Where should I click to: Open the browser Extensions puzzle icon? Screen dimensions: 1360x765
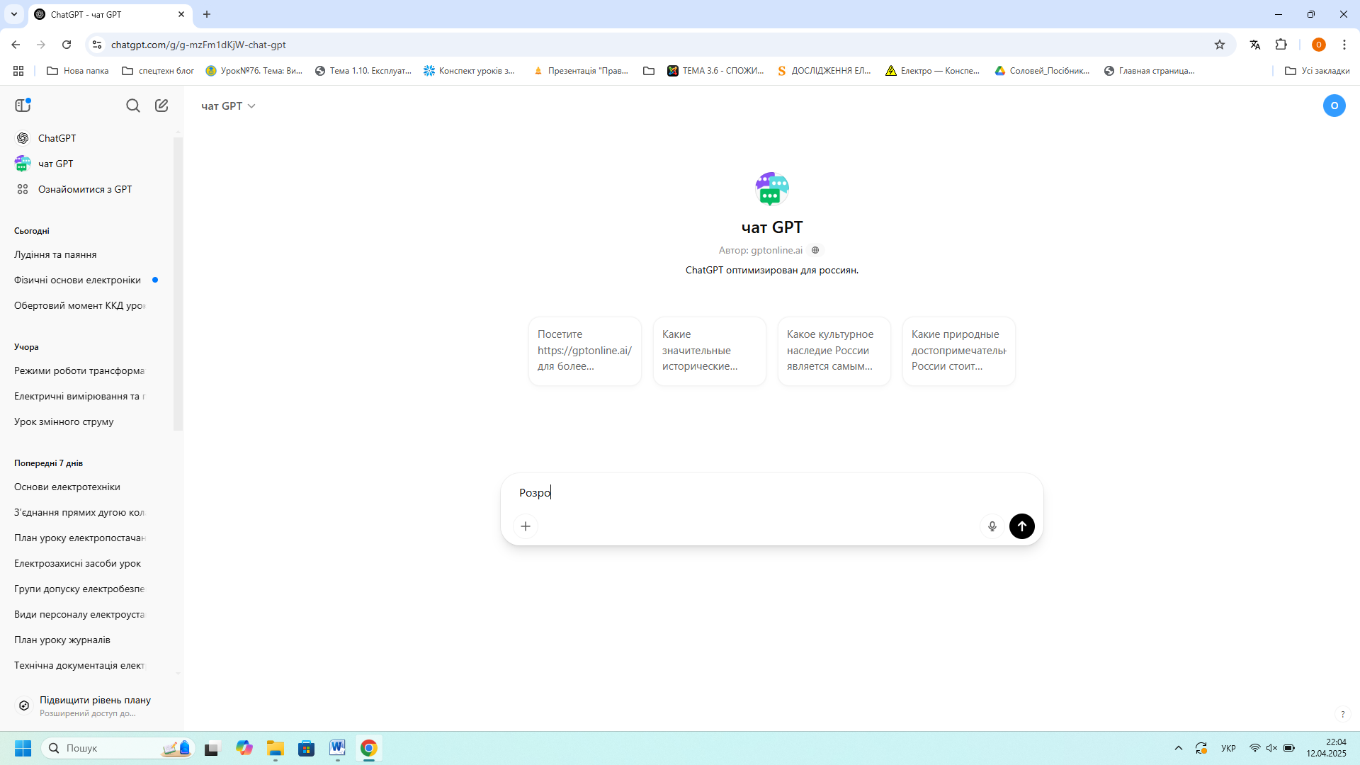(x=1281, y=45)
